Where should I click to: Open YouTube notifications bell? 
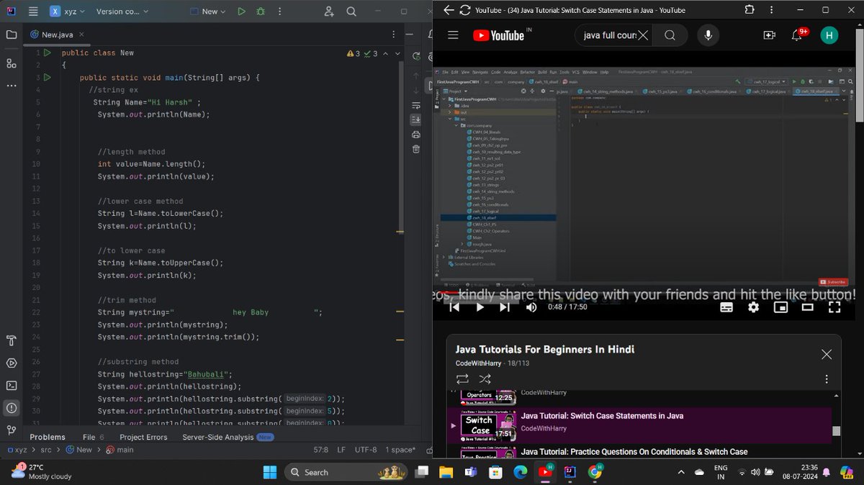coord(798,35)
